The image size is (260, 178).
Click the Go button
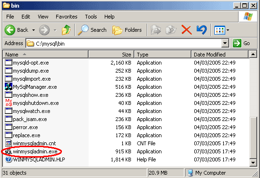coord(241,43)
